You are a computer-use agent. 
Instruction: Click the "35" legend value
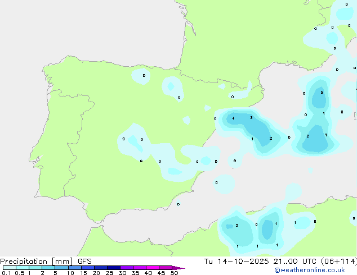(x=135, y=273)
